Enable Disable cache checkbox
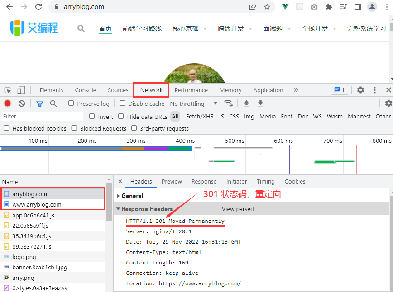This screenshot has width=393, height=292. 122,103
